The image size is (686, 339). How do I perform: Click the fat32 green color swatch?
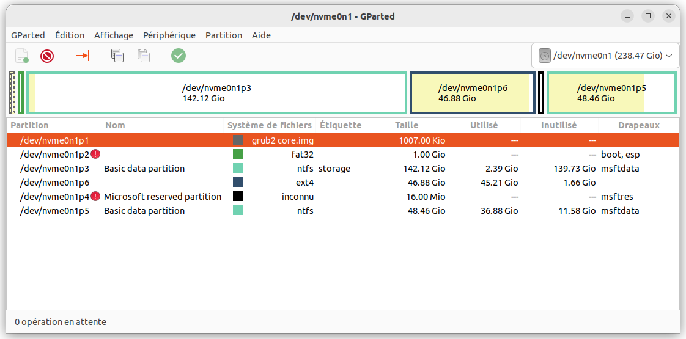pos(238,155)
